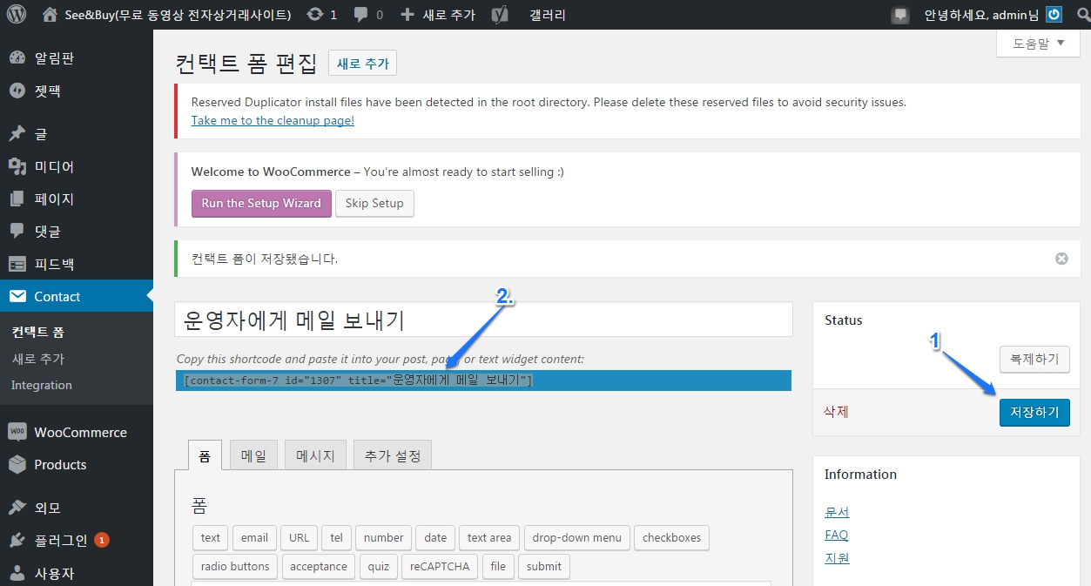Switch to the 추가 설정 tab
The height and width of the screenshot is (586, 1091).
click(x=392, y=455)
